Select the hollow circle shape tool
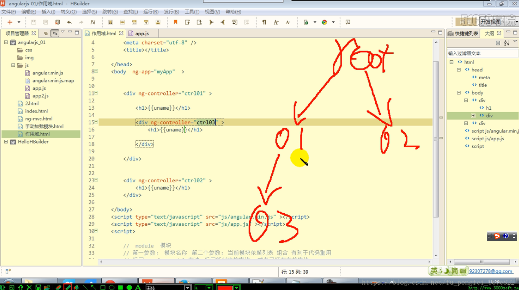This screenshot has width=519, height=290. (x=112, y=287)
